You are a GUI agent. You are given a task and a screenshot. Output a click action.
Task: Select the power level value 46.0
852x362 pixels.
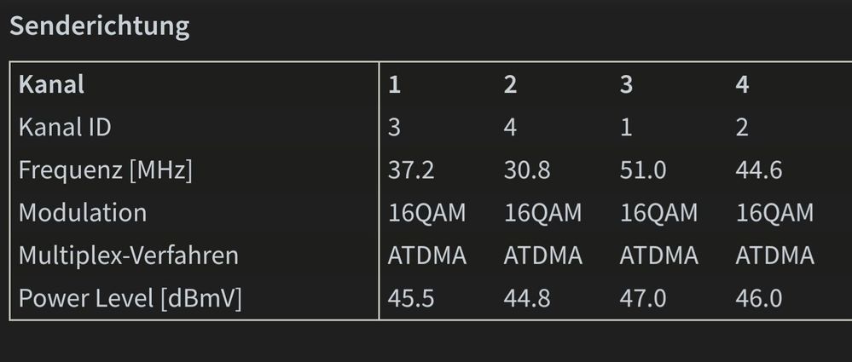click(x=759, y=299)
